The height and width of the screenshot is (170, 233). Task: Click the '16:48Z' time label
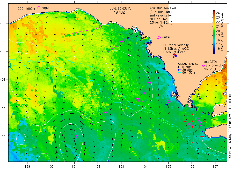pos(119,13)
